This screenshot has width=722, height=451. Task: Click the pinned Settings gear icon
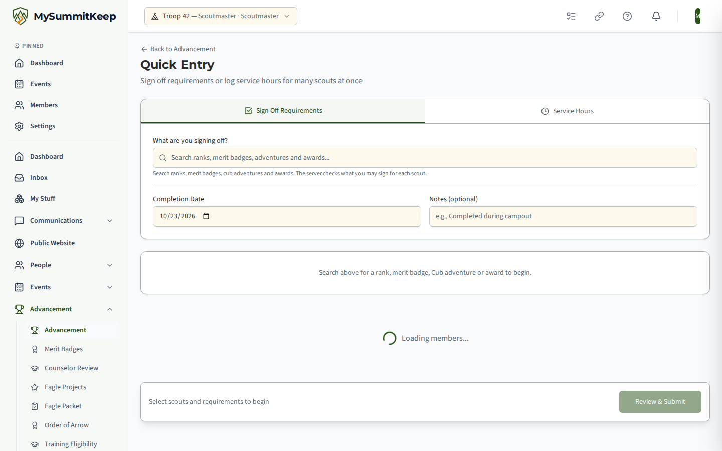pos(19,126)
